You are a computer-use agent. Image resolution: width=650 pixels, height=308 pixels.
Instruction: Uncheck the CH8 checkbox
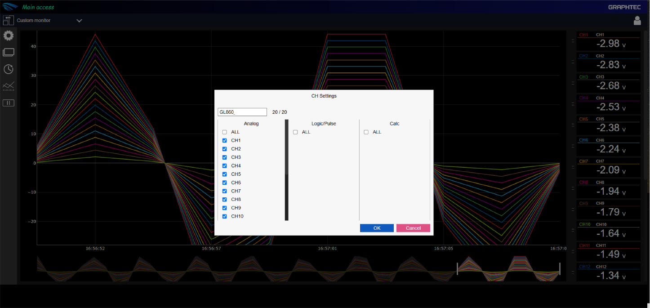click(224, 199)
